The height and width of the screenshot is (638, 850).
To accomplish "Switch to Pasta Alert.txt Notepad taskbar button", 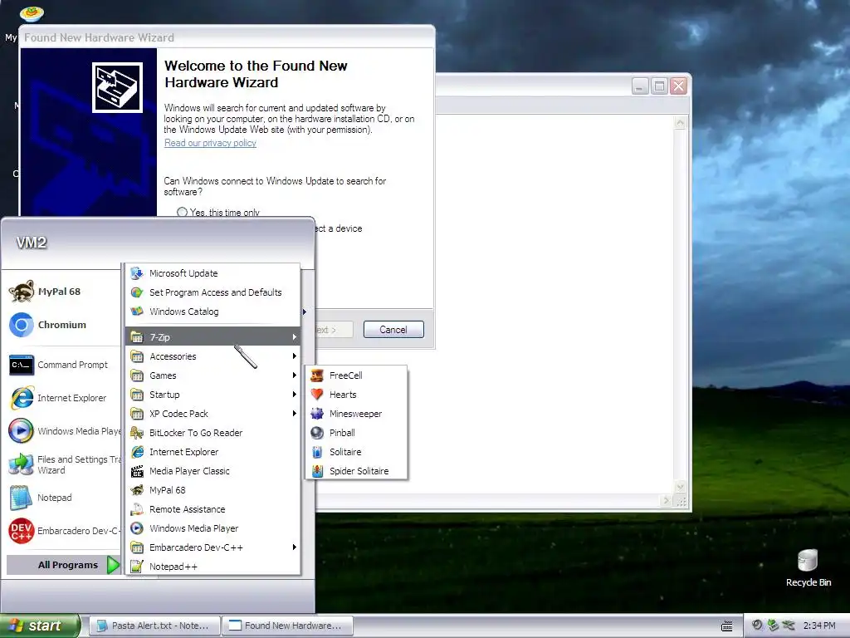I will [154, 626].
